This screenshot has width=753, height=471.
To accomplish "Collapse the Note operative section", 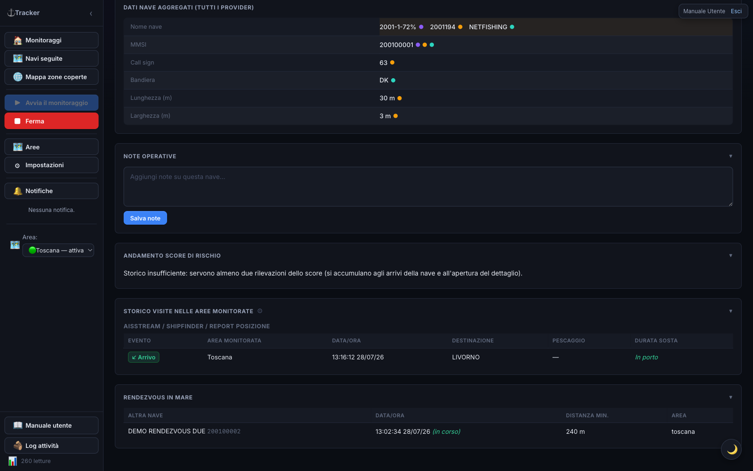I will 730,156.
